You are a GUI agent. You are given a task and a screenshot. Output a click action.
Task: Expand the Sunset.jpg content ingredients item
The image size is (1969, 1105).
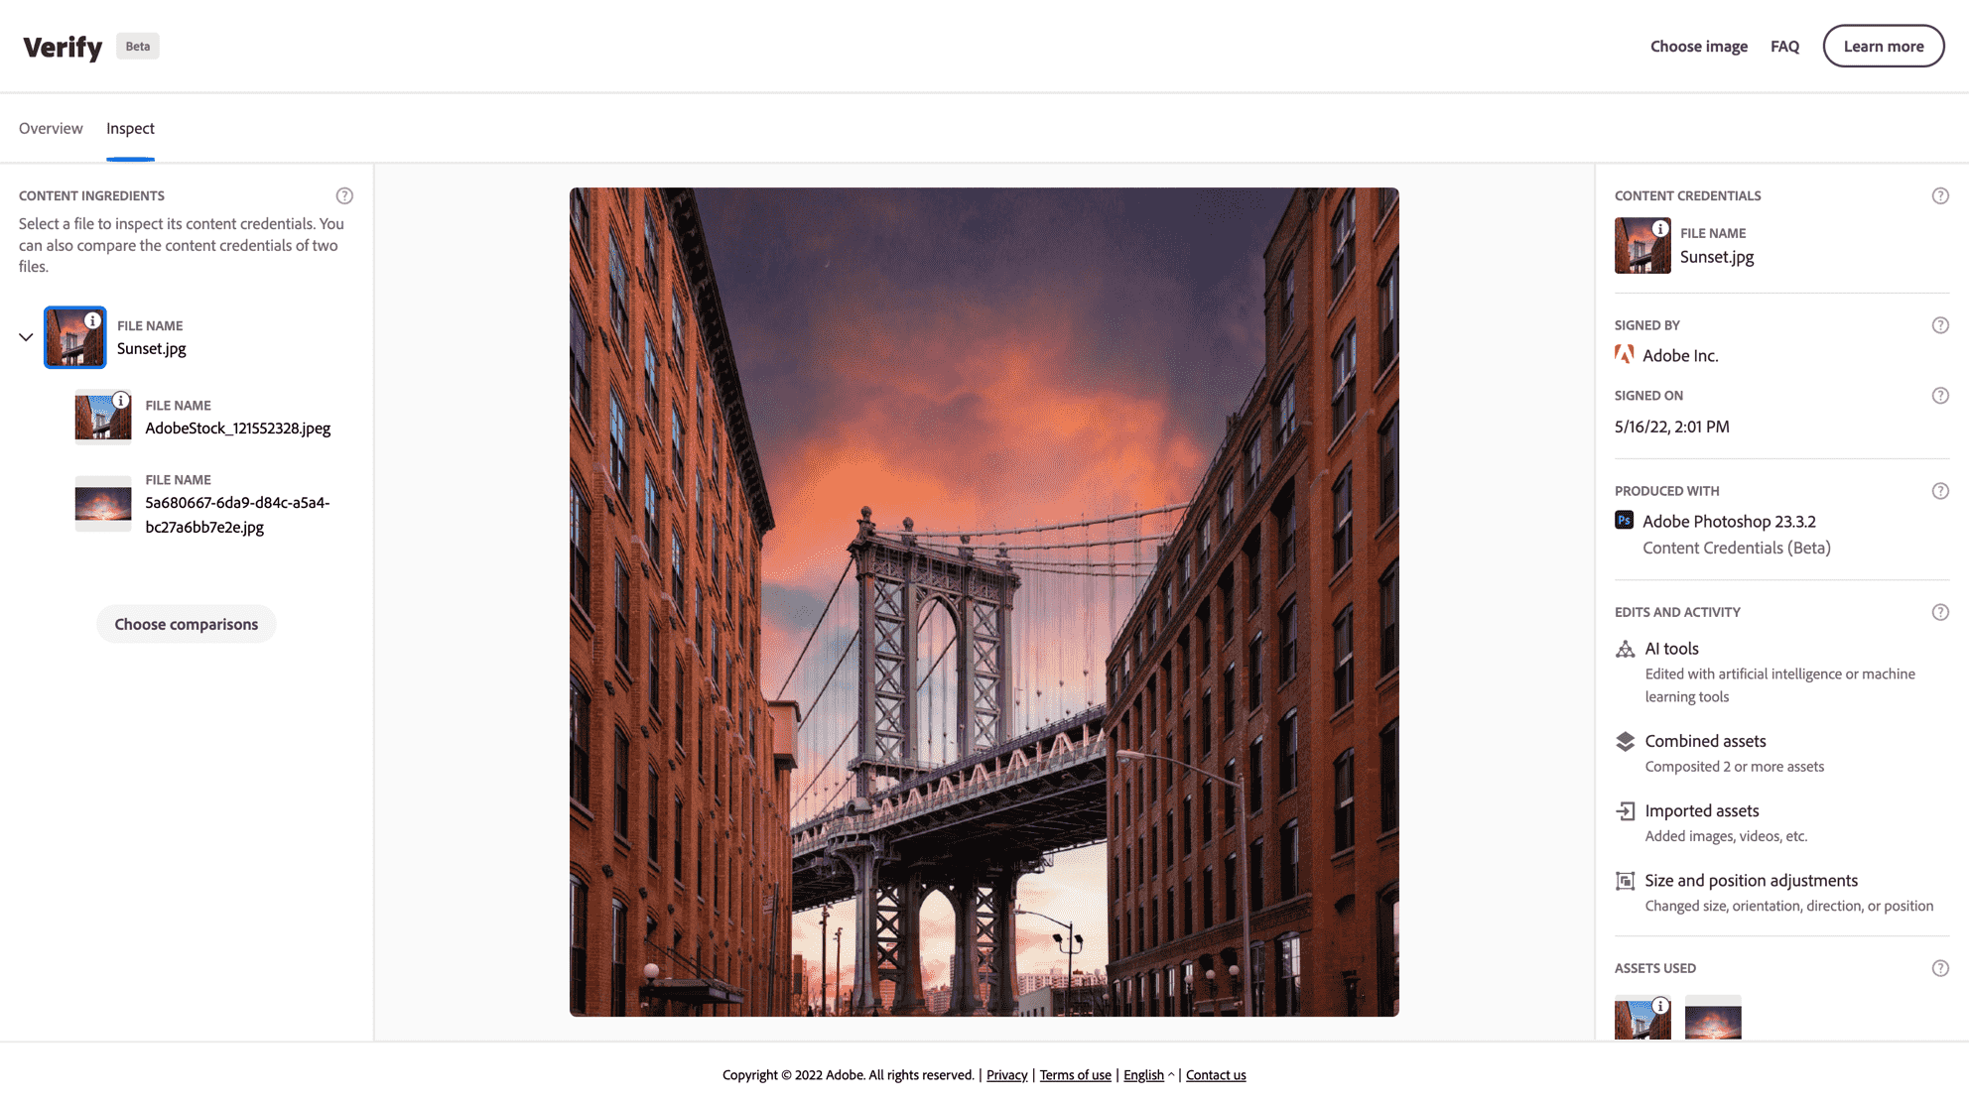tap(26, 336)
